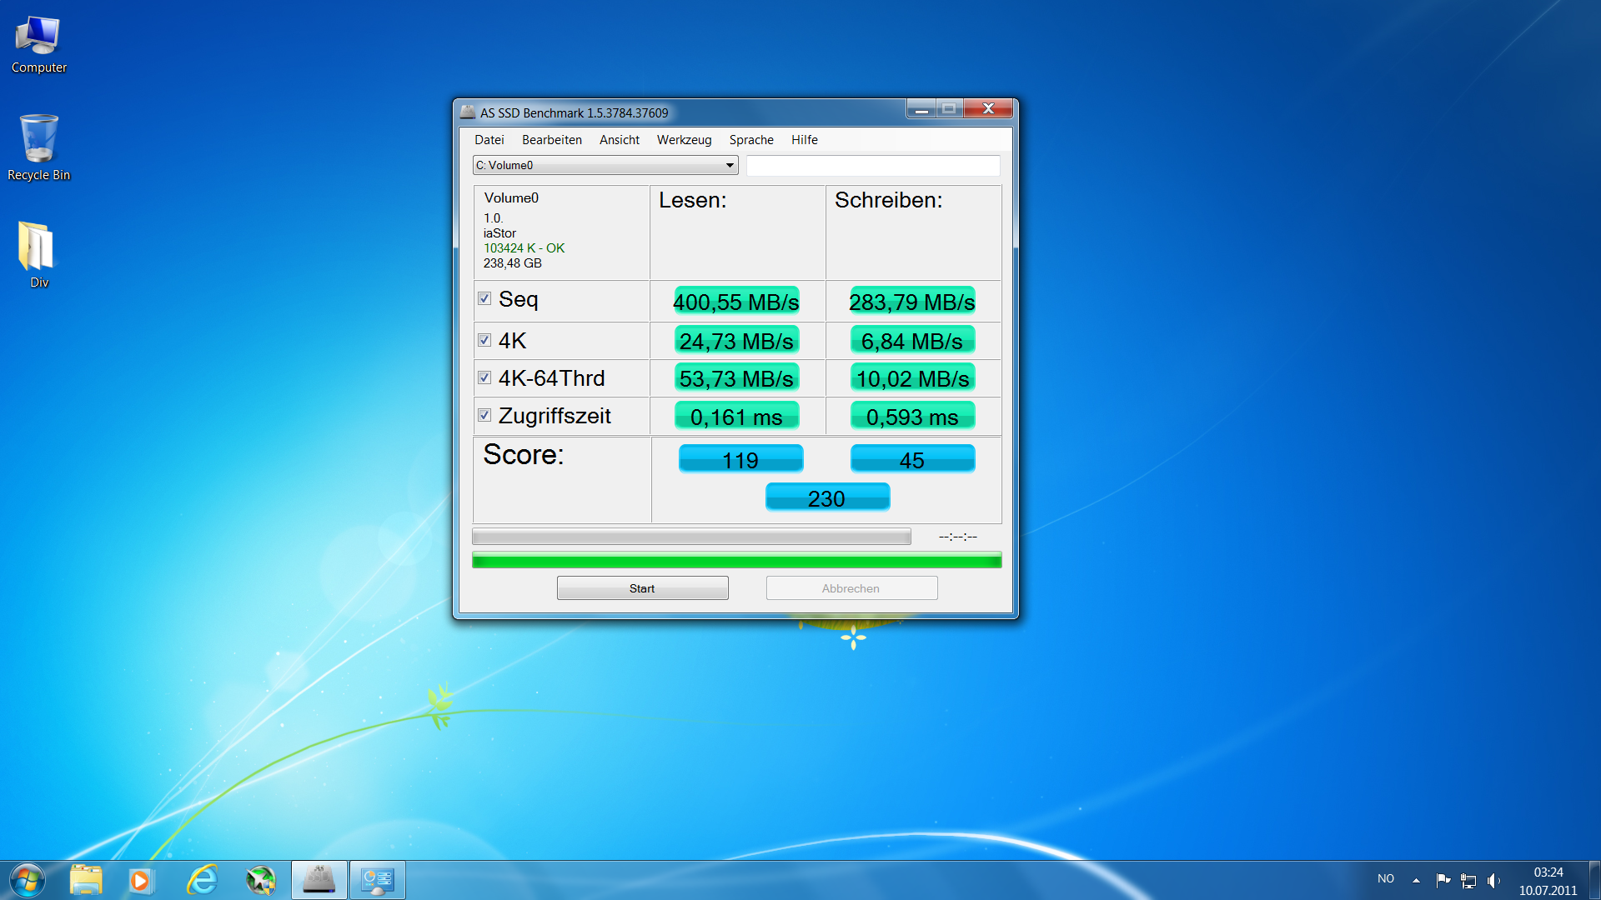1601x900 pixels.
Task: Click the total score 230 bar
Action: coord(827,497)
